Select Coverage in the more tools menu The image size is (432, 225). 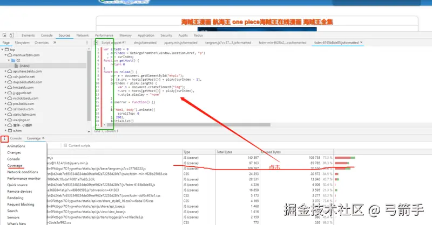15,165
